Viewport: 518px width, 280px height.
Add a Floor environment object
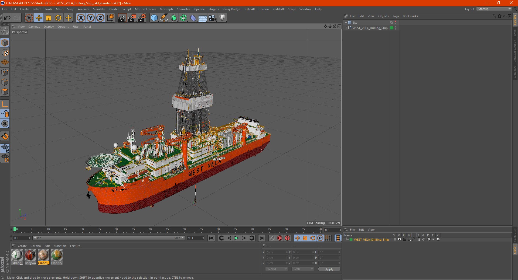(203, 18)
